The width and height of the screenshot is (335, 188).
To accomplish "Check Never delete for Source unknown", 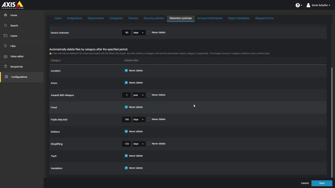I will 149,32.
